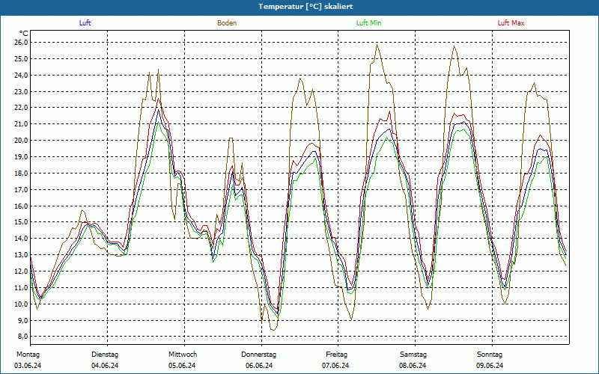
Task: Select the brown 'Boden' legend label
Action: tap(227, 23)
